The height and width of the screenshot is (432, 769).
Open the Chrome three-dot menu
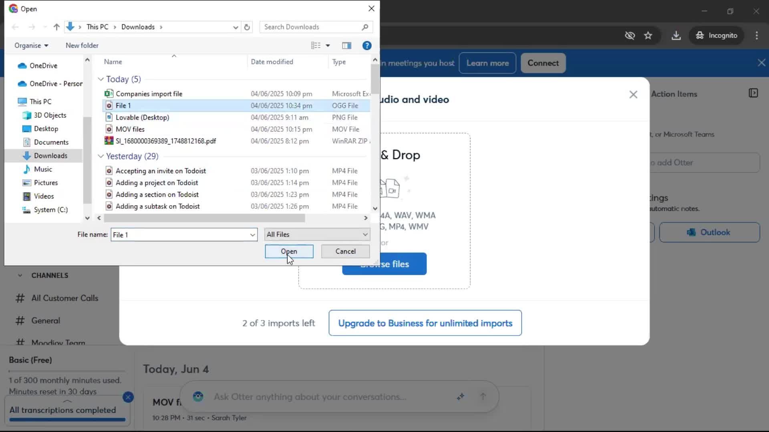[x=757, y=36]
